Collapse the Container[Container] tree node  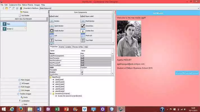pos(51,94)
